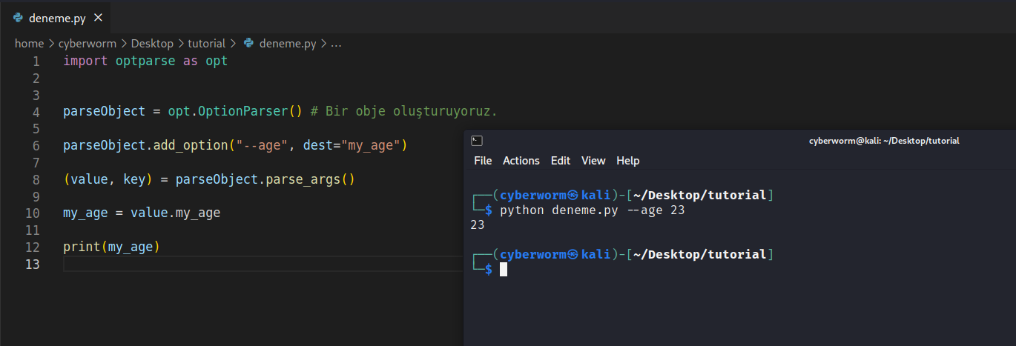Expand the breadcrumb ellipsis symbol list
Image resolution: width=1016 pixels, height=346 pixels.
(336, 44)
